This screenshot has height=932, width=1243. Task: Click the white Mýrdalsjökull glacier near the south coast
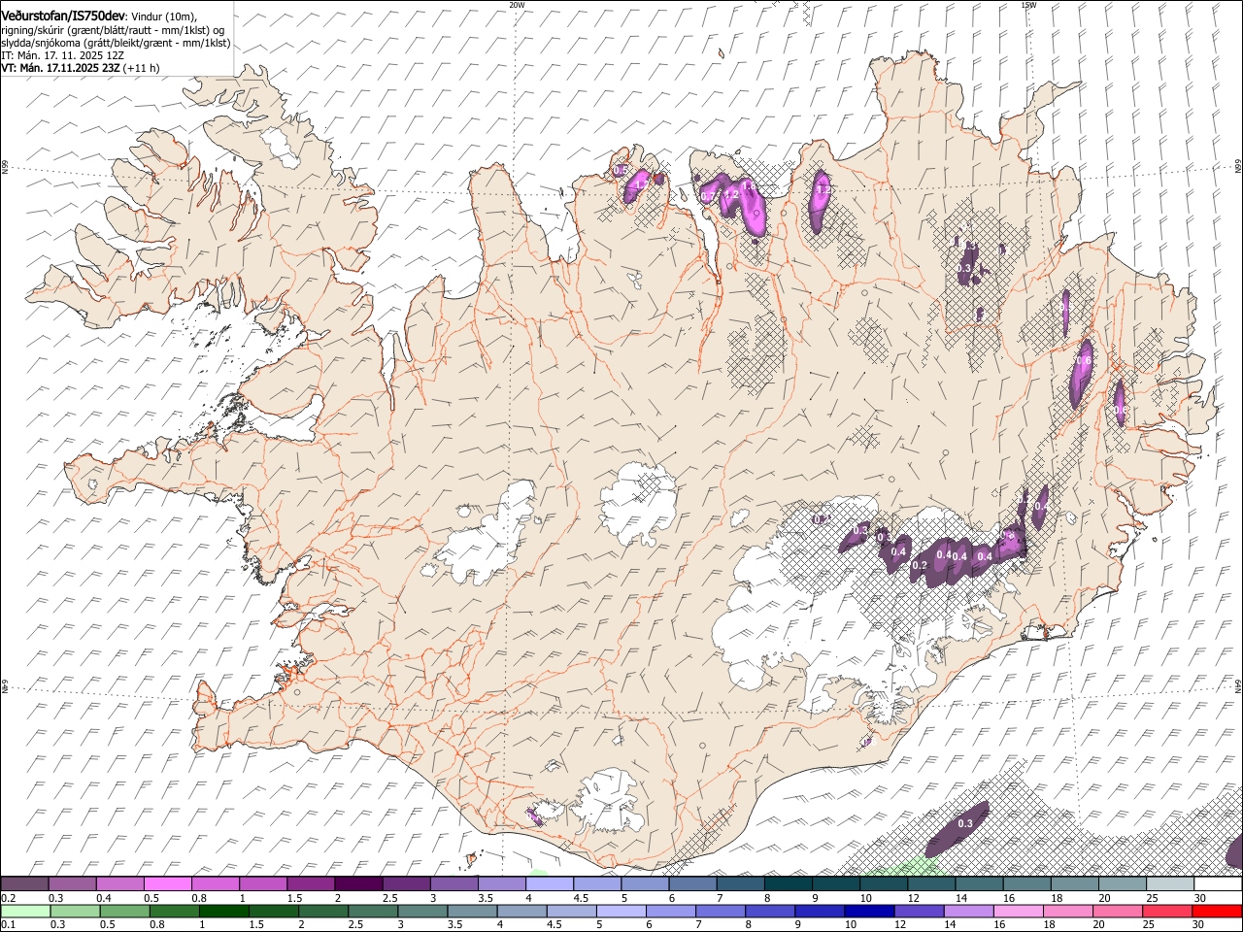click(x=607, y=801)
